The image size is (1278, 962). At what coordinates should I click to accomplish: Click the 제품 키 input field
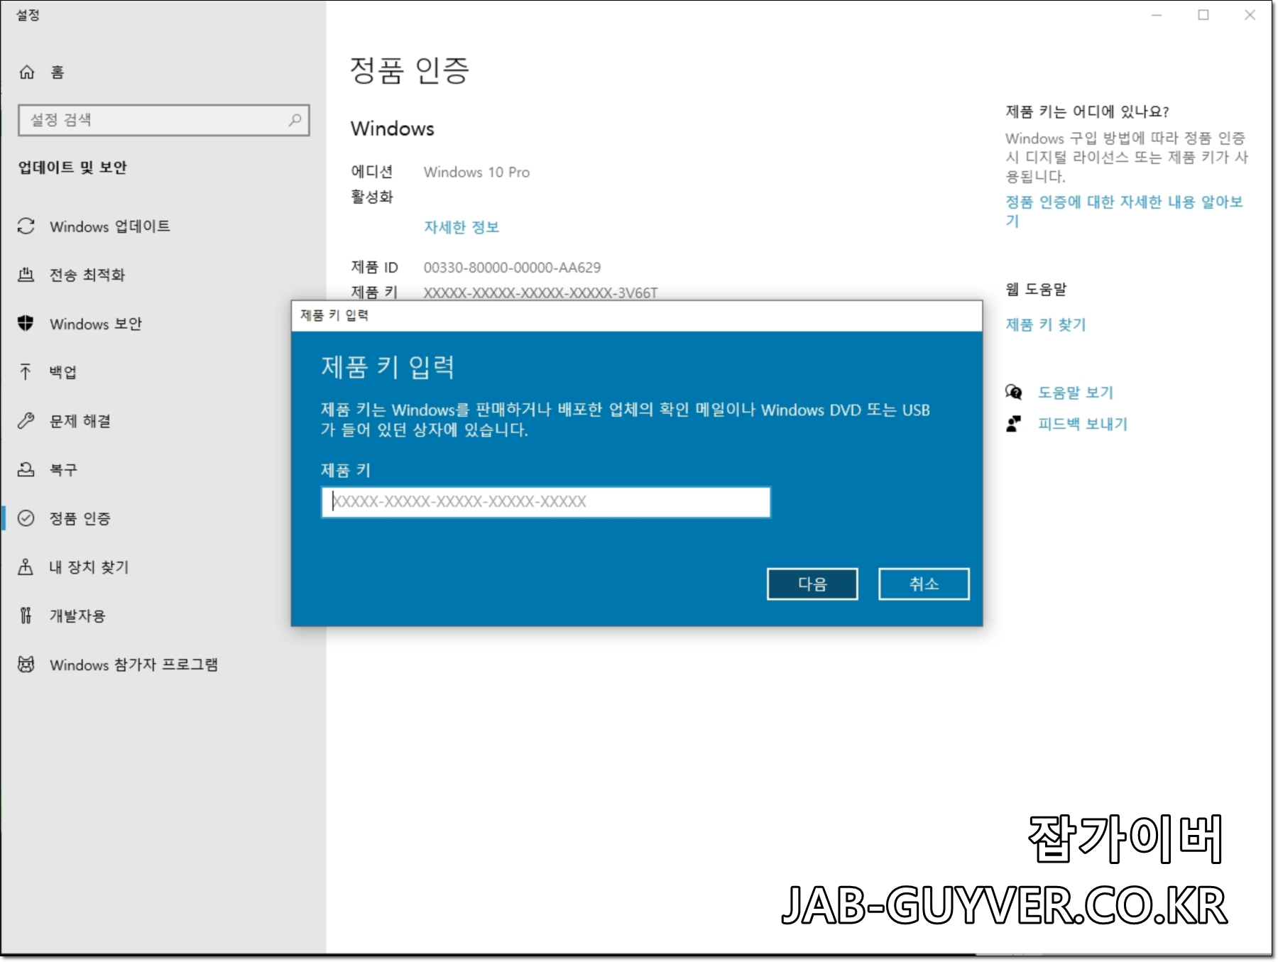tap(546, 502)
